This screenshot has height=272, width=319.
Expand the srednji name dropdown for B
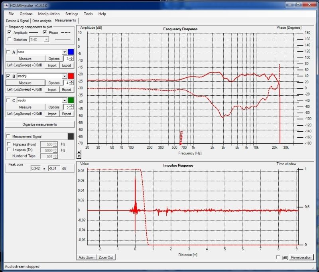click(65, 76)
